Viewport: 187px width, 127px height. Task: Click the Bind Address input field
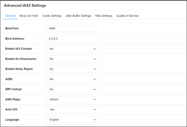click(x=71, y=39)
